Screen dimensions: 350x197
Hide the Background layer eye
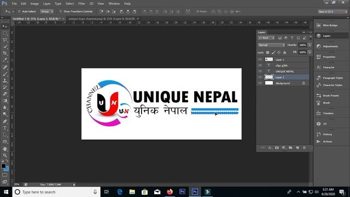pos(260,83)
